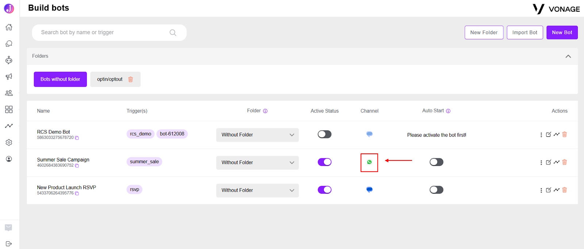
Task: Click the Import Bot button
Action: 525,32
